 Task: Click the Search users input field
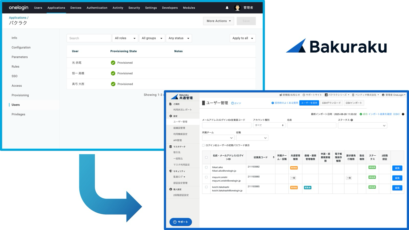(x=89, y=38)
